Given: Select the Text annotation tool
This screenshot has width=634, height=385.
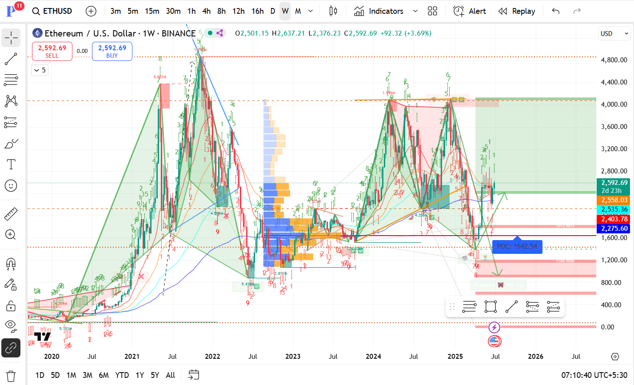Looking at the screenshot, I should [x=11, y=164].
